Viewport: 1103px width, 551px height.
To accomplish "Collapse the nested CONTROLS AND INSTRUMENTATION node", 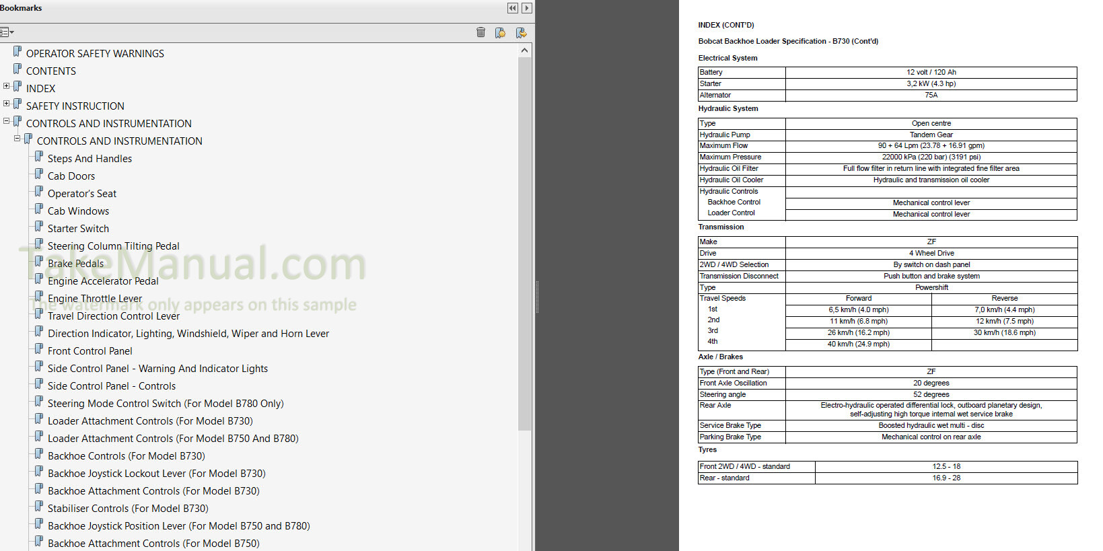I will 17,139.
